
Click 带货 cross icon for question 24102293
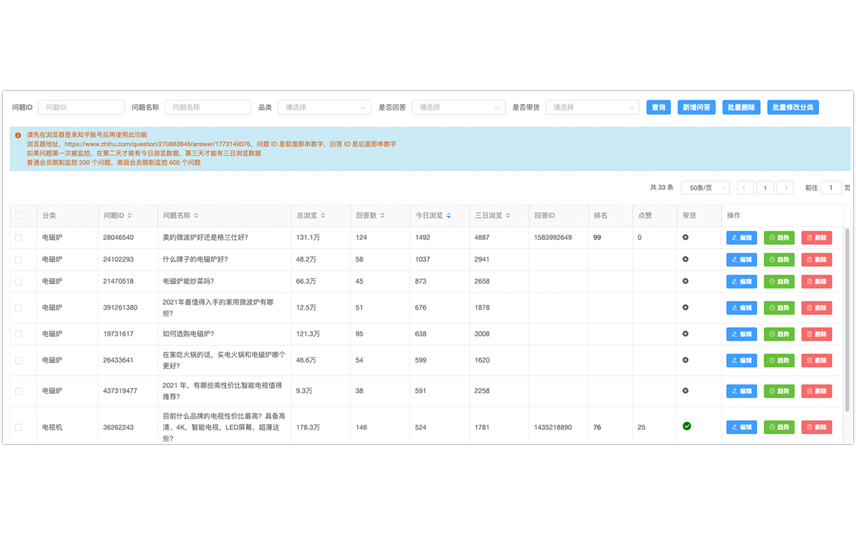click(x=685, y=259)
